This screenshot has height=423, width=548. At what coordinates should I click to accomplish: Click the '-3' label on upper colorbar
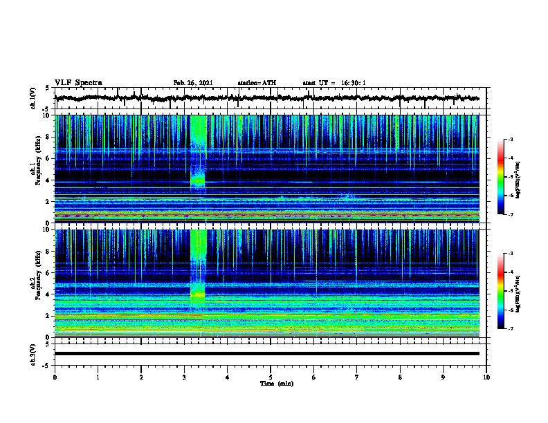[511, 140]
